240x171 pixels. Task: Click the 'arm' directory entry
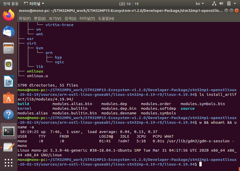[49, 53]
